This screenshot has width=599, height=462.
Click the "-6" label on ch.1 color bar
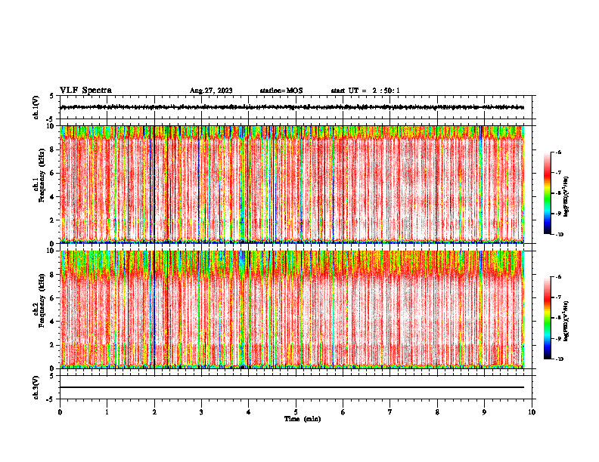(558, 152)
